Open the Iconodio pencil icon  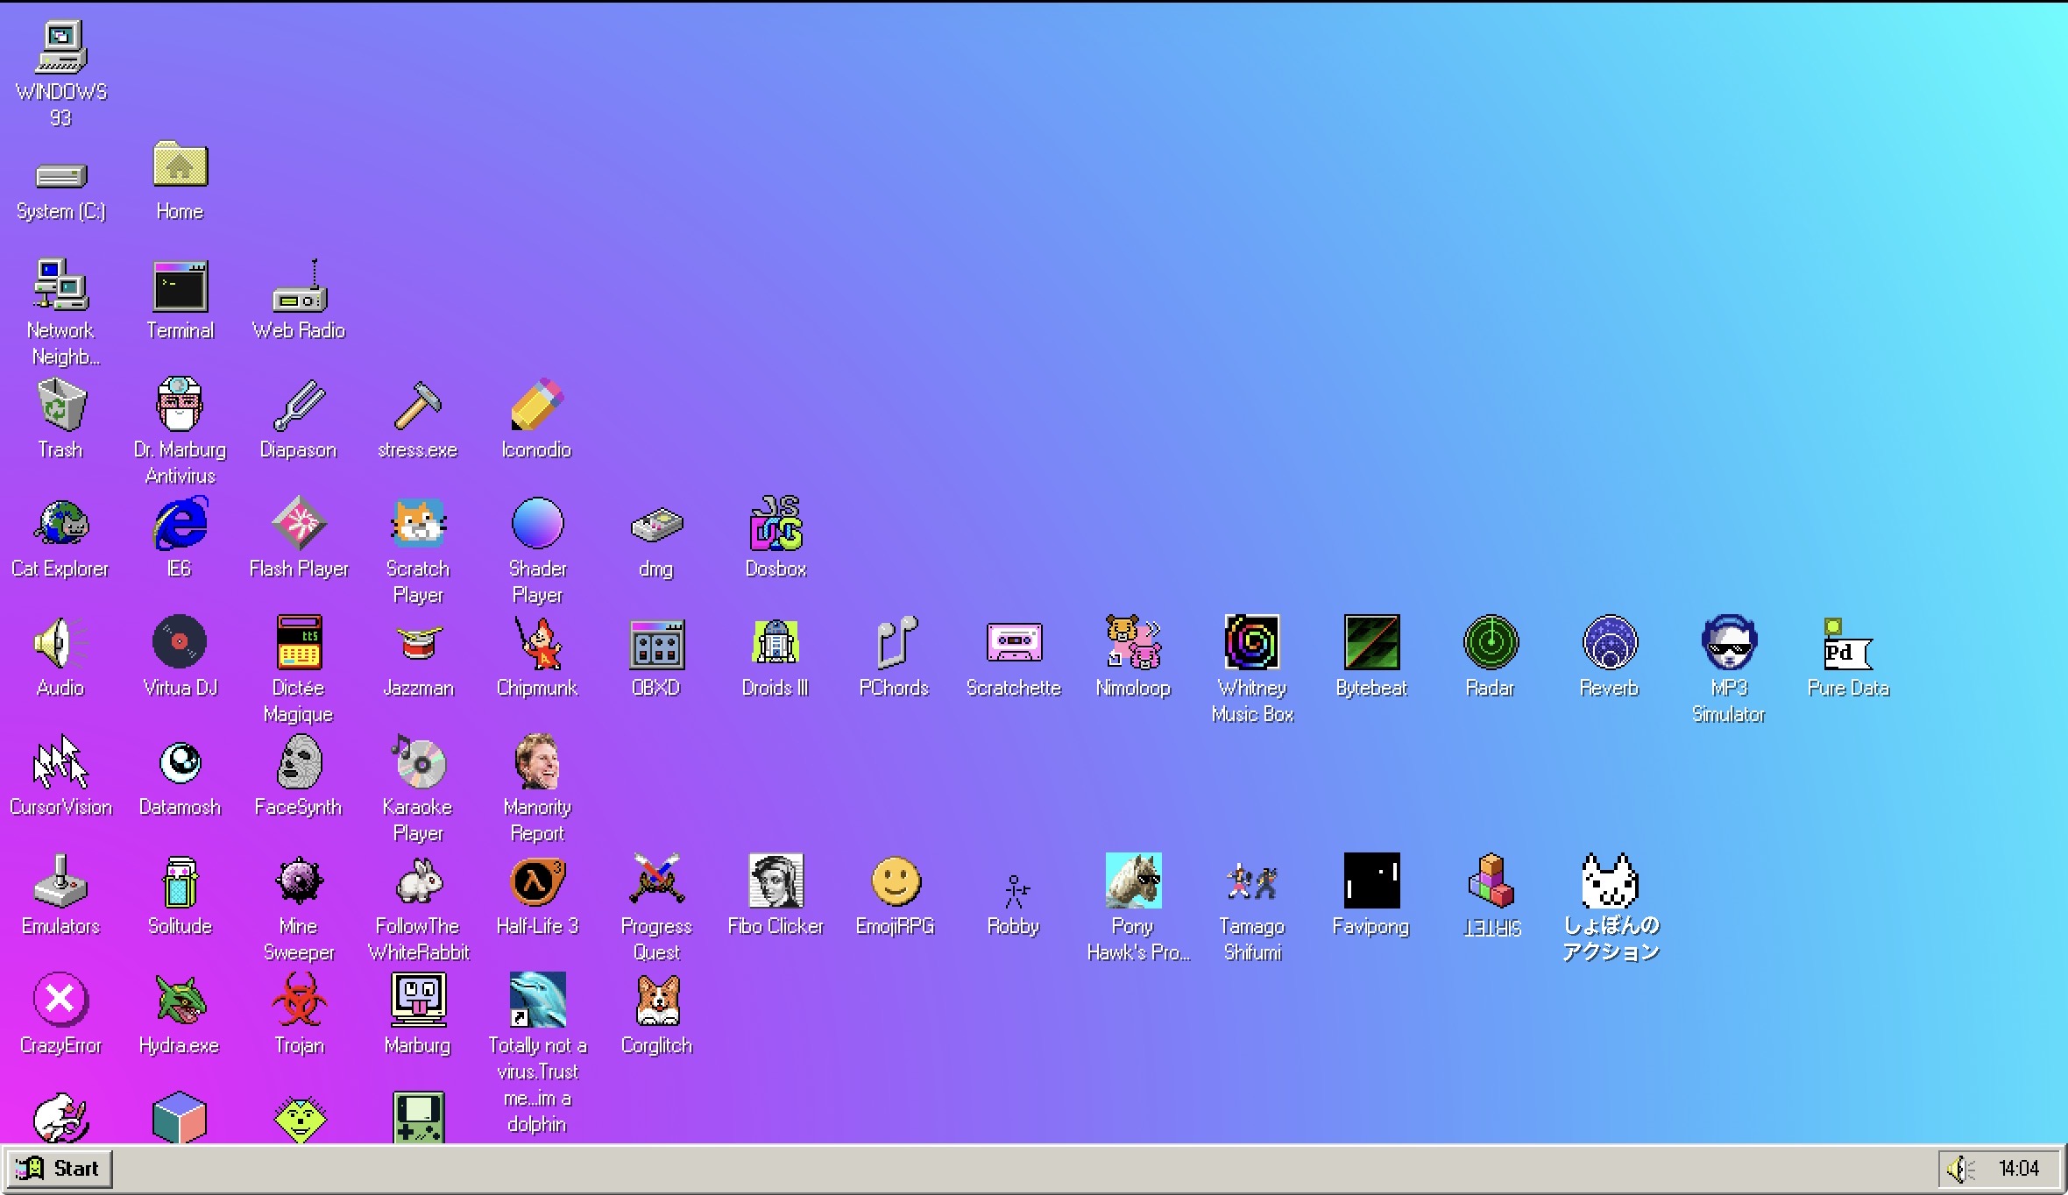pos(537,404)
